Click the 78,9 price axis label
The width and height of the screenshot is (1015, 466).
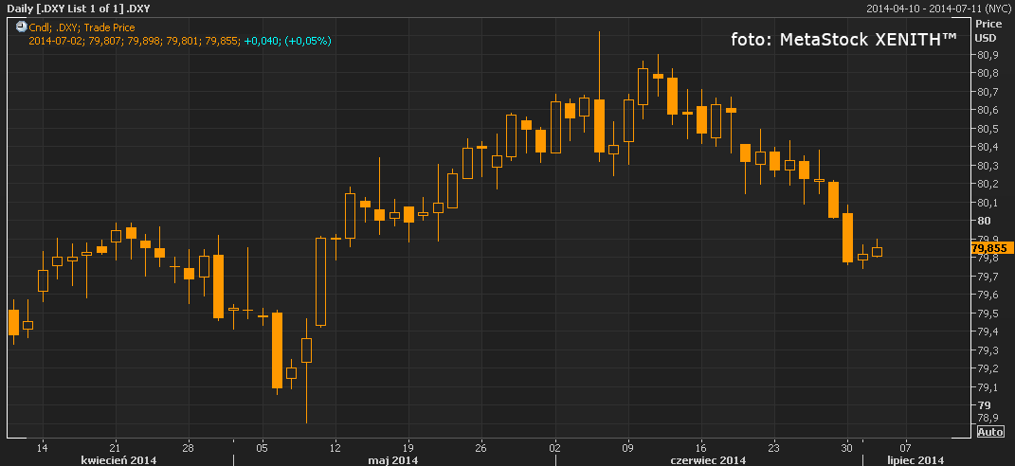click(x=987, y=418)
